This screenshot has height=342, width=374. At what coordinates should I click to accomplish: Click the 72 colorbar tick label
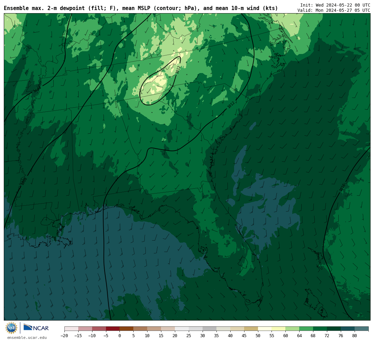[327, 336]
